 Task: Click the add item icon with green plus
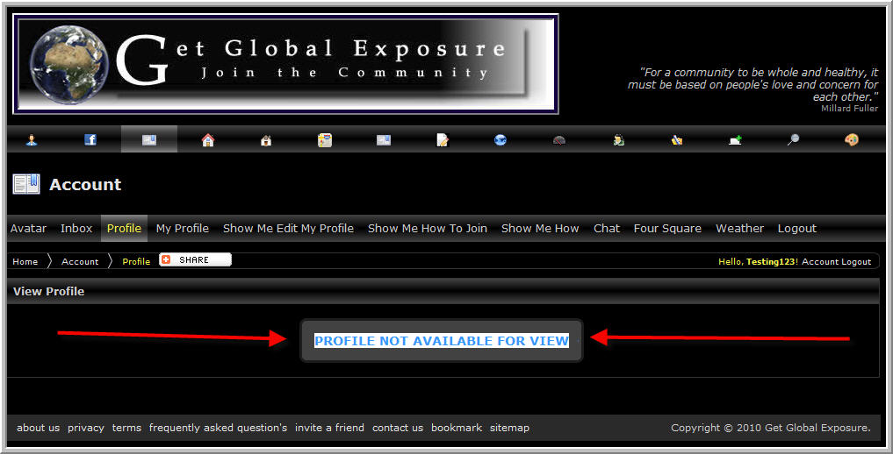pyautogui.click(x=735, y=139)
